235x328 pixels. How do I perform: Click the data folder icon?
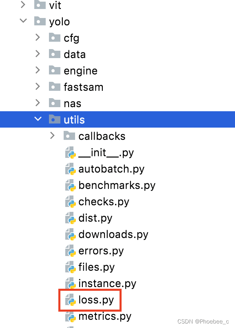pos(55,54)
